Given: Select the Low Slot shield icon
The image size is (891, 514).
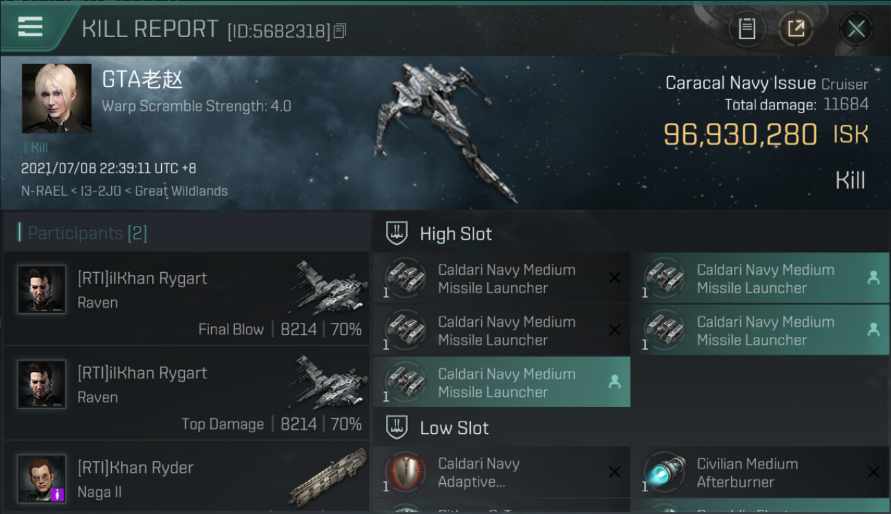Looking at the screenshot, I should pyautogui.click(x=397, y=428).
